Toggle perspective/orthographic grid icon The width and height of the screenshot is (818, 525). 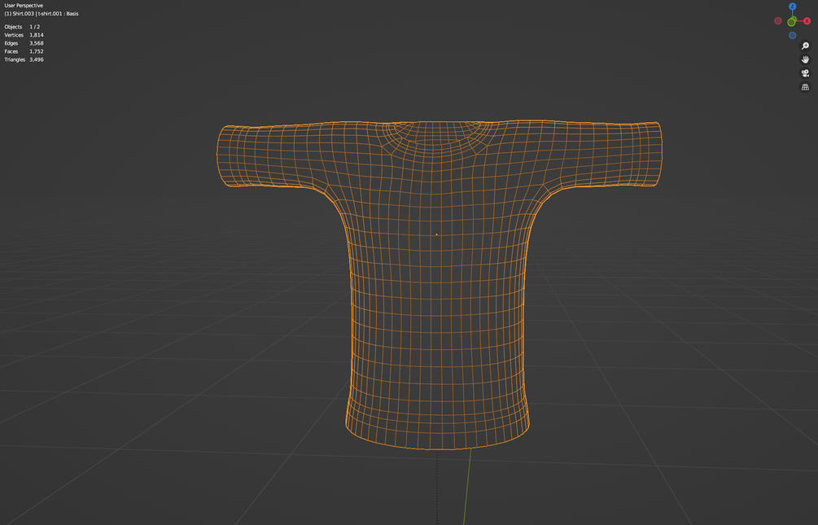[x=805, y=86]
